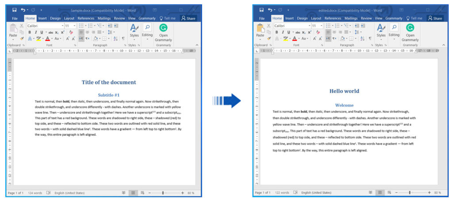Open the font size dropdown in edited.docx window

click(x=322, y=26)
